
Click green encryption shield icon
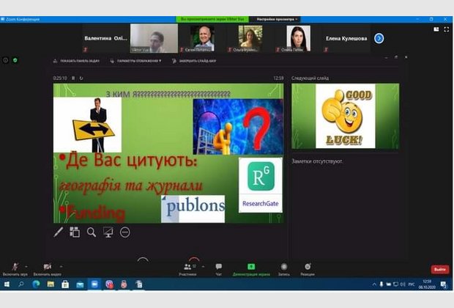point(15,60)
